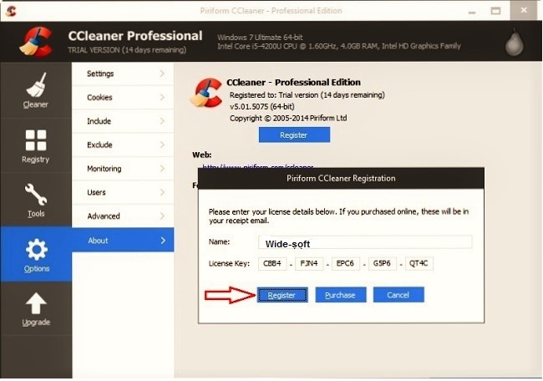This screenshot has width=543, height=381.
Task: Click chevron next to Users
Action: point(162,192)
